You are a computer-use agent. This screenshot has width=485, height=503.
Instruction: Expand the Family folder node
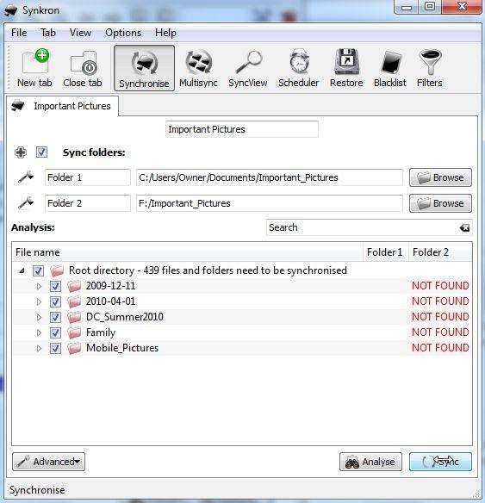point(39,332)
